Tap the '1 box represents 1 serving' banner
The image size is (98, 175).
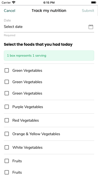(x=49, y=56)
